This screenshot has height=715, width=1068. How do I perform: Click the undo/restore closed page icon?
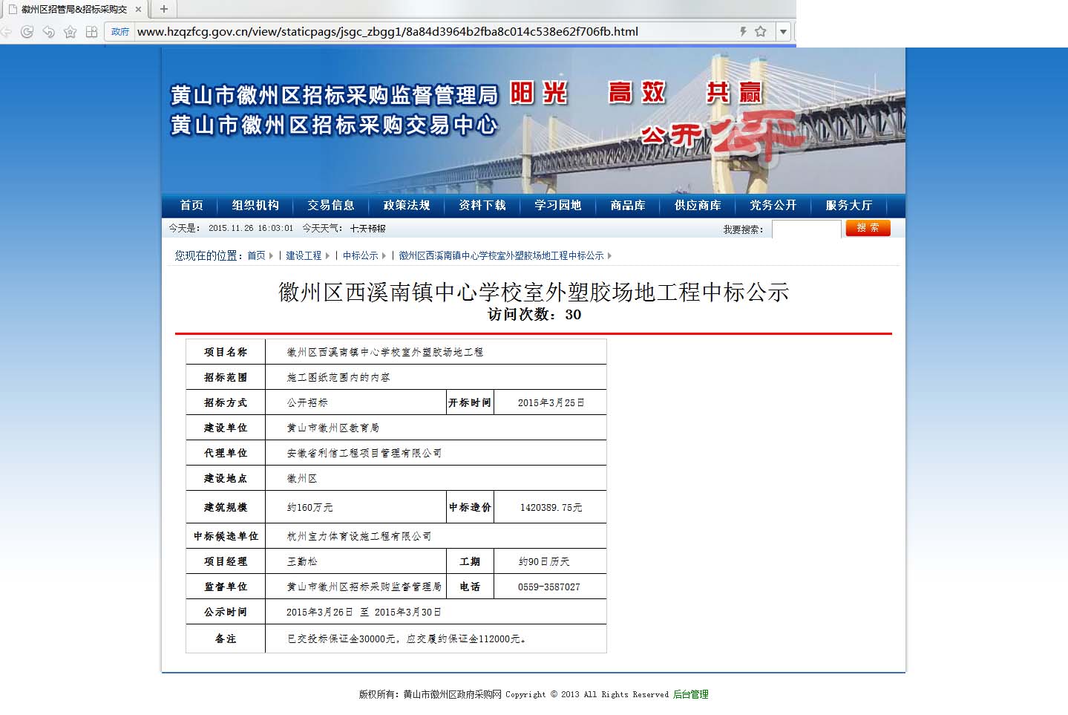(x=49, y=32)
